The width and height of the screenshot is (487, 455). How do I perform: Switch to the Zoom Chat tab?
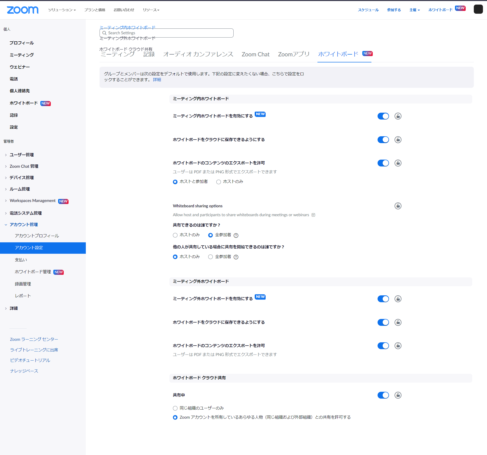point(255,54)
